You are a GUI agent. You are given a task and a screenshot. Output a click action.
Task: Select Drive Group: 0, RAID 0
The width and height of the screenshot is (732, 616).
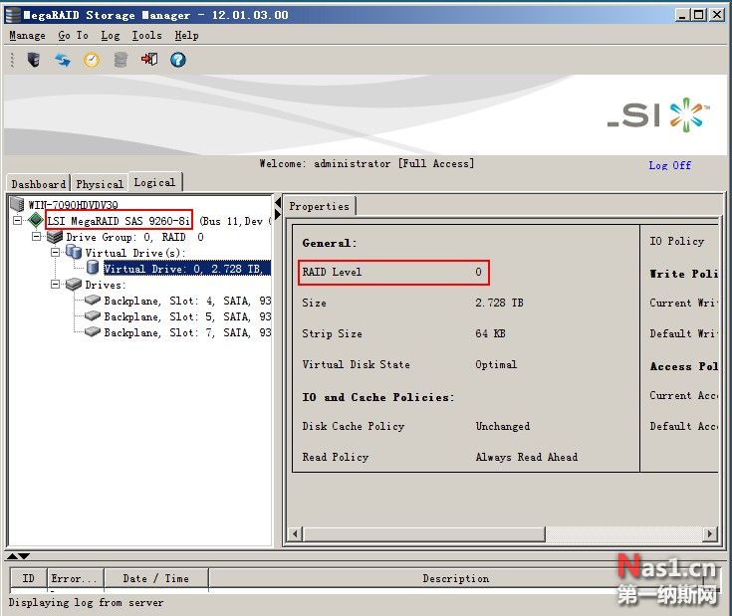[134, 237]
